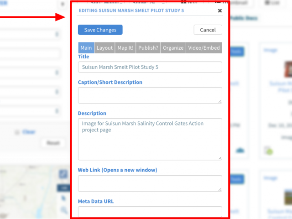
Task: Click the map magnifier search icon
Action: click(x=64, y=210)
